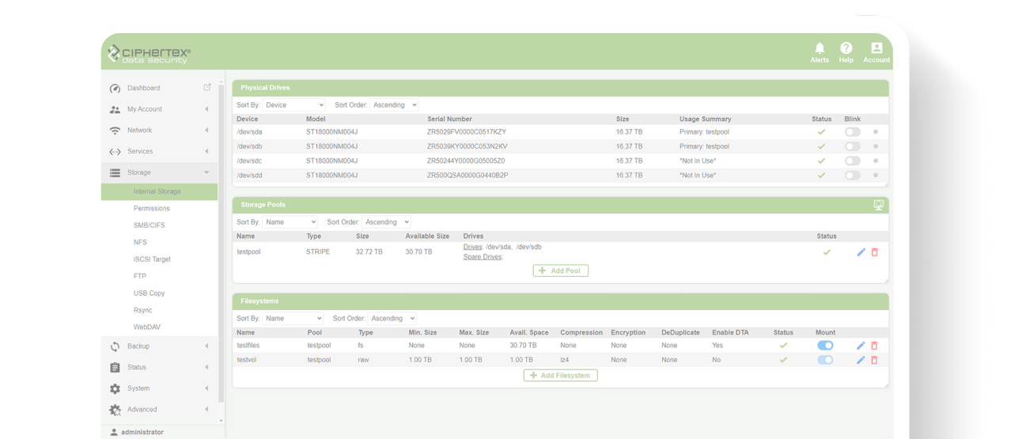Open Storage Pools Sort By dropdown
The width and height of the screenshot is (1011, 439).
290,222
